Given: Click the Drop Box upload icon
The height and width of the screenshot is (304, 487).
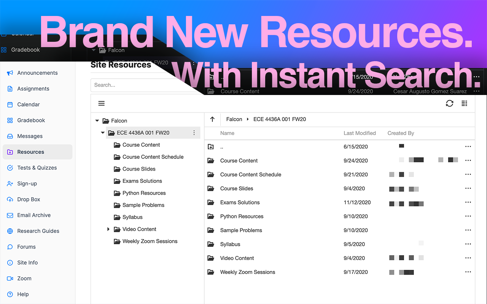Looking at the screenshot, I should tap(10, 199).
